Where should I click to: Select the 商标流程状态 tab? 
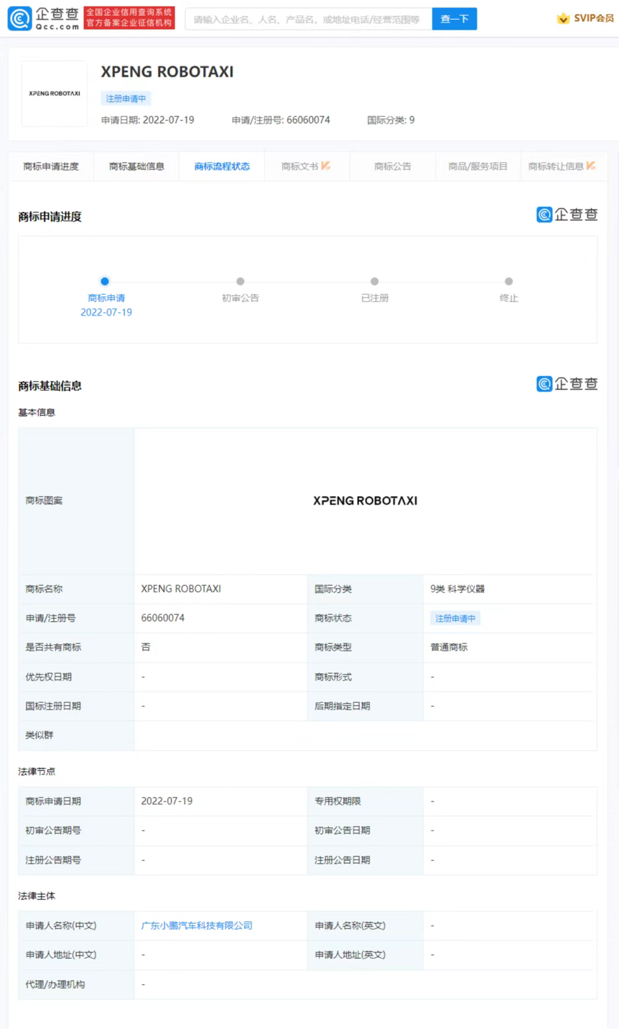pyautogui.click(x=222, y=167)
